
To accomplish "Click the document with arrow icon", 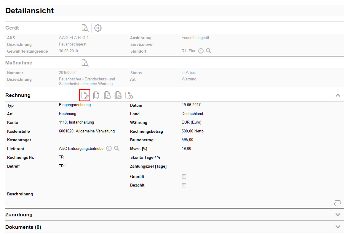I will click(x=118, y=95).
